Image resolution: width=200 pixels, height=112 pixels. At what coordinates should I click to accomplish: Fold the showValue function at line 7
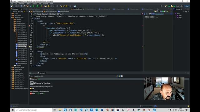(x=32, y=28)
